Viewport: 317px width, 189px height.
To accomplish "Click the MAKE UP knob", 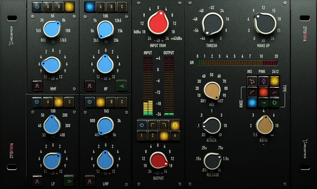I will pyautogui.click(x=265, y=23).
